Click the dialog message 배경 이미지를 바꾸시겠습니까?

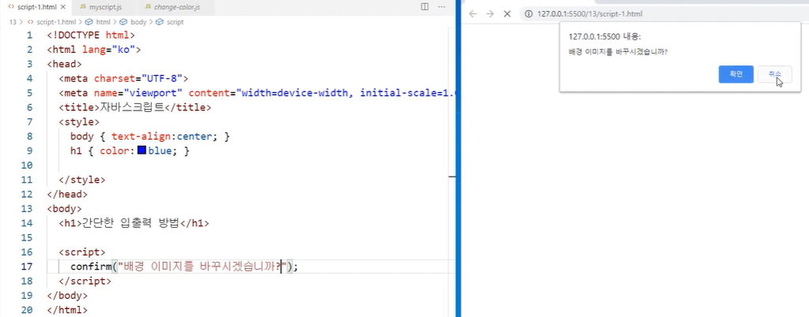(x=618, y=53)
